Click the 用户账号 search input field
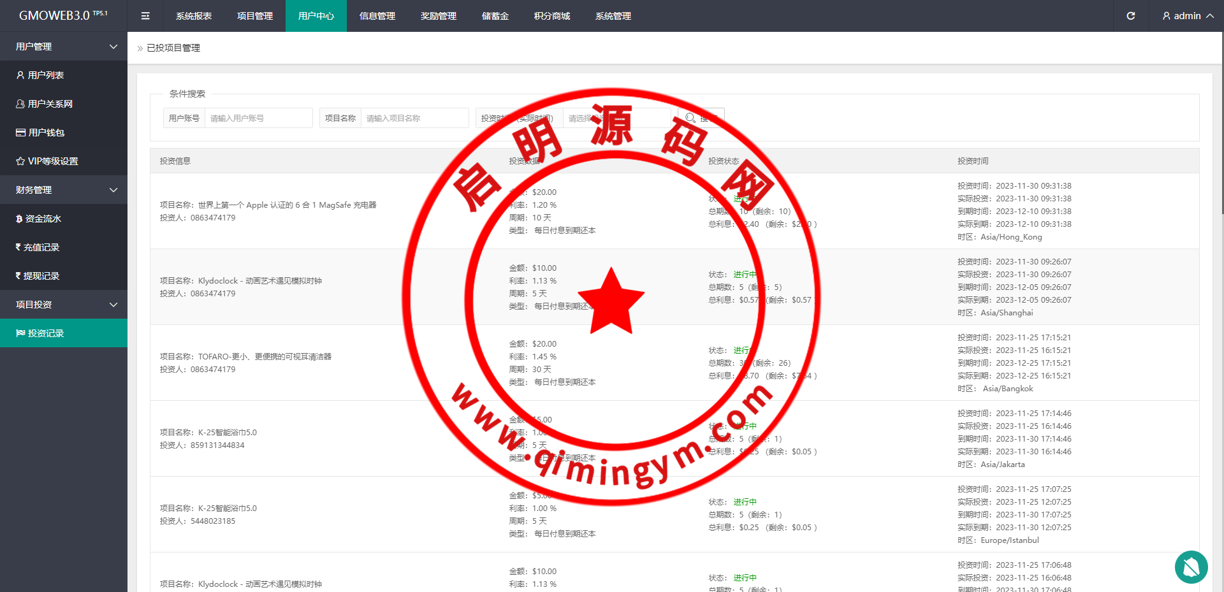The image size is (1224, 592). (x=258, y=118)
